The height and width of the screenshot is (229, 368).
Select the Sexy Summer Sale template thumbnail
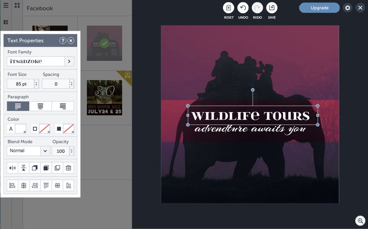pyautogui.click(x=104, y=97)
